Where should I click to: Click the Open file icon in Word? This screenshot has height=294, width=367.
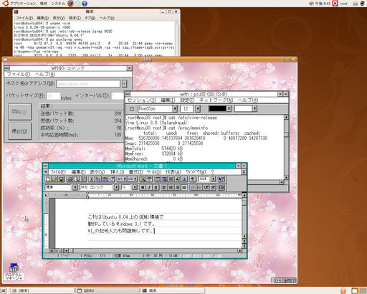click(54, 179)
